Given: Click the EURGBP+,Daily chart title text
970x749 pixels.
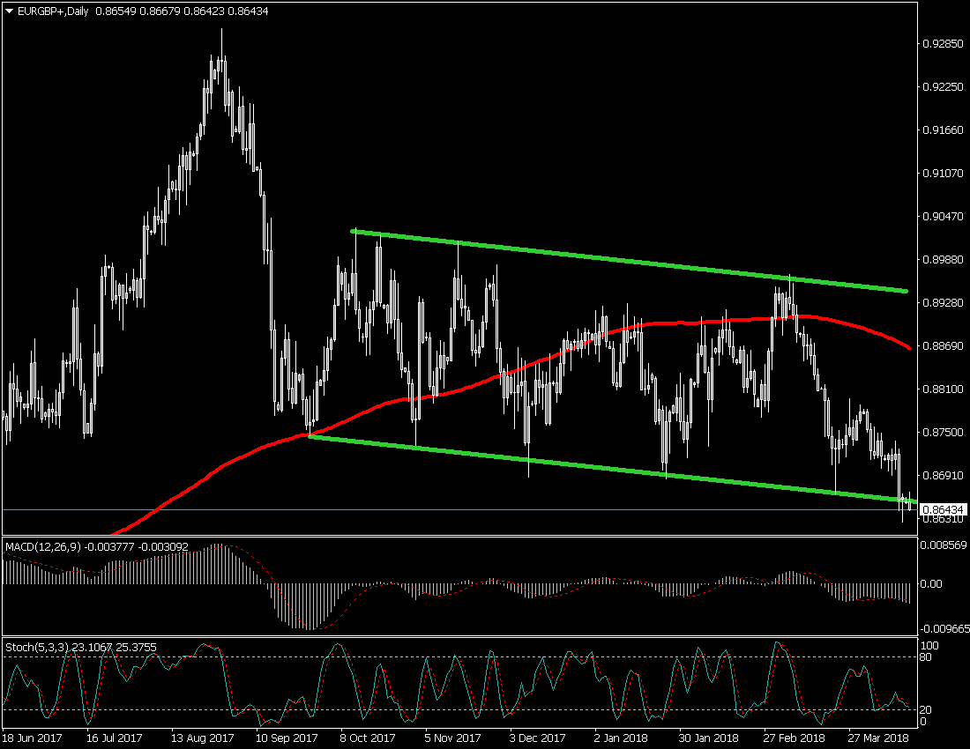Looking at the screenshot, I should pyautogui.click(x=54, y=11).
